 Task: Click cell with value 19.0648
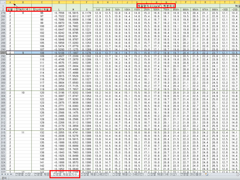click(73, 169)
